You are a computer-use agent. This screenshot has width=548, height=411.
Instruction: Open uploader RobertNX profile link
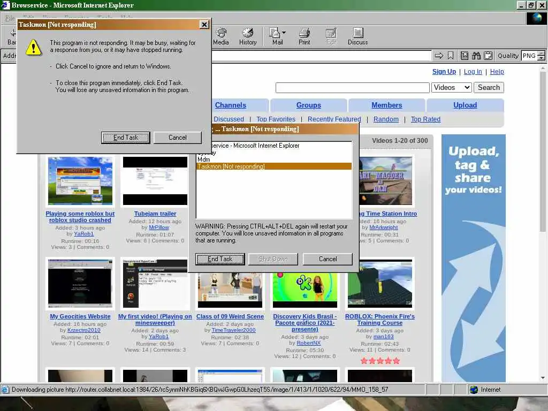coord(309,343)
